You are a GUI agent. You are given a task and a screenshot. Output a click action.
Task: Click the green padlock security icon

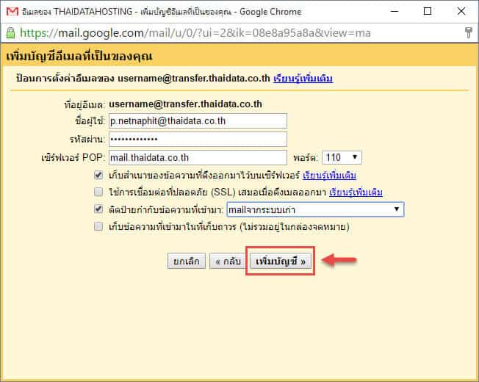pyautogui.click(x=10, y=32)
